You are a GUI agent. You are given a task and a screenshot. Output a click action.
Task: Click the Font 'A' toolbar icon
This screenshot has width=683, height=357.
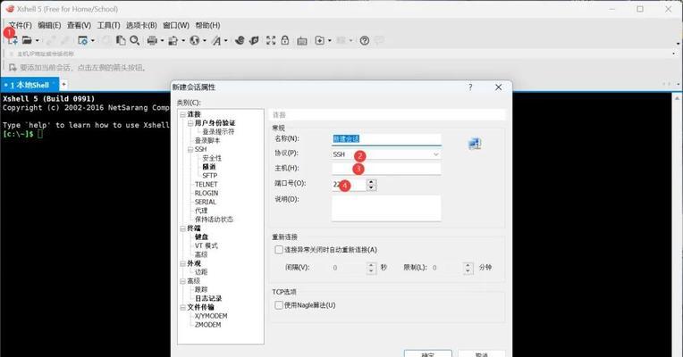coord(216,40)
